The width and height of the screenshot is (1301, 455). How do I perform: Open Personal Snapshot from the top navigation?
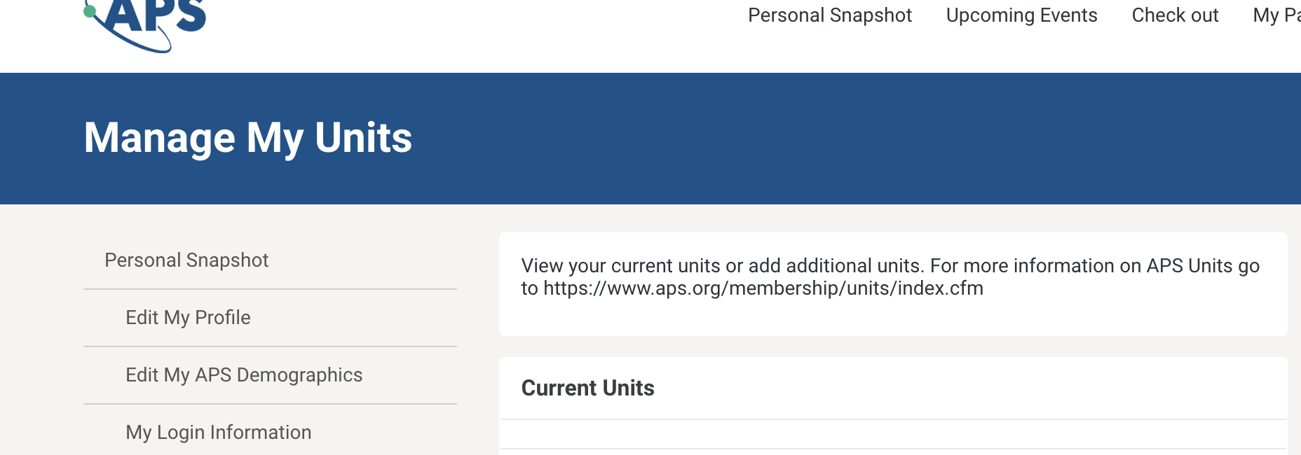click(x=830, y=15)
